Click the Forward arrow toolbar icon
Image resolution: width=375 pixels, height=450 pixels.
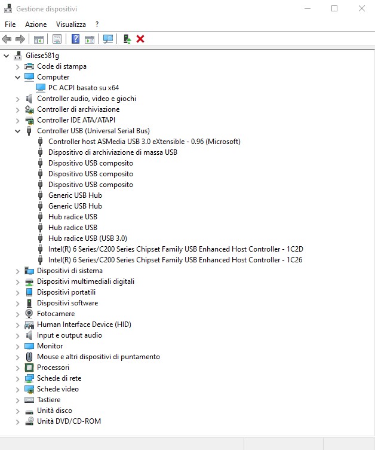click(20, 39)
